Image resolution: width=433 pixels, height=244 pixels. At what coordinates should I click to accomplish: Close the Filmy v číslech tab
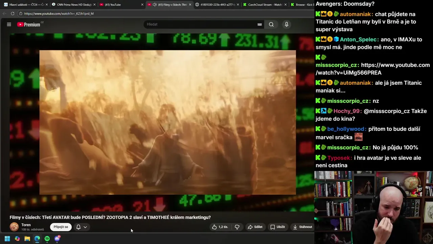point(190,5)
